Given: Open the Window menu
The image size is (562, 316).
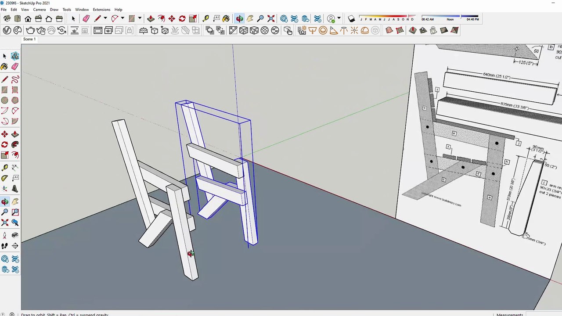Looking at the screenshot, I should click(x=82, y=9).
